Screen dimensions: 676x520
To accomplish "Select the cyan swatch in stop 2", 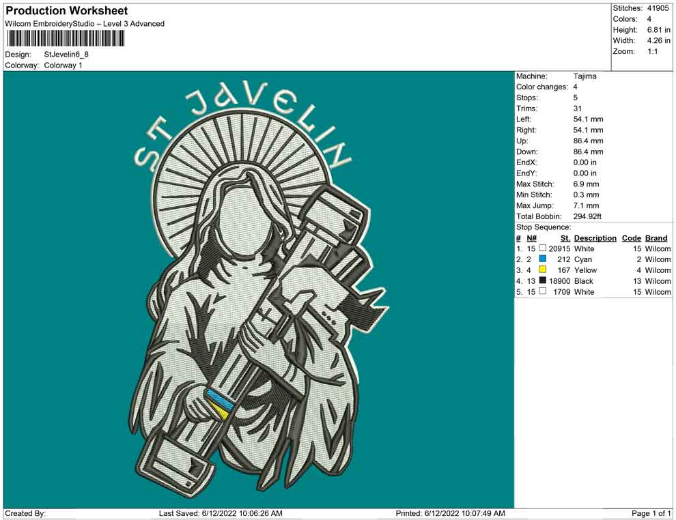I will pyautogui.click(x=543, y=259).
